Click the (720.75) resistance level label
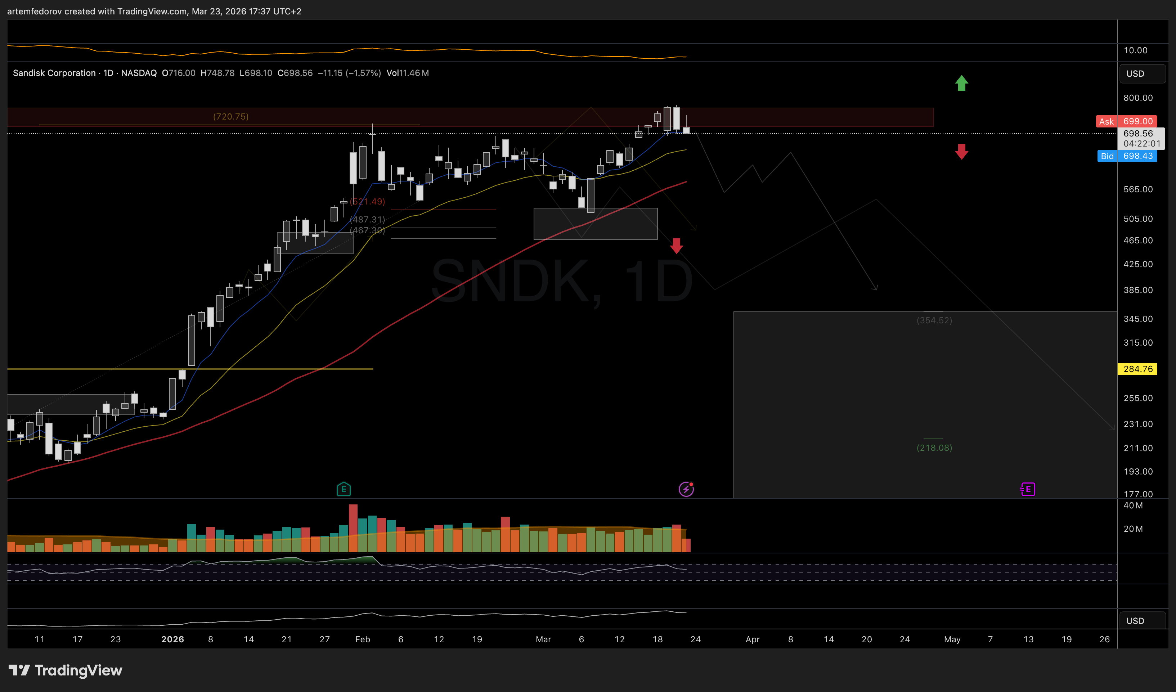 (x=230, y=116)
